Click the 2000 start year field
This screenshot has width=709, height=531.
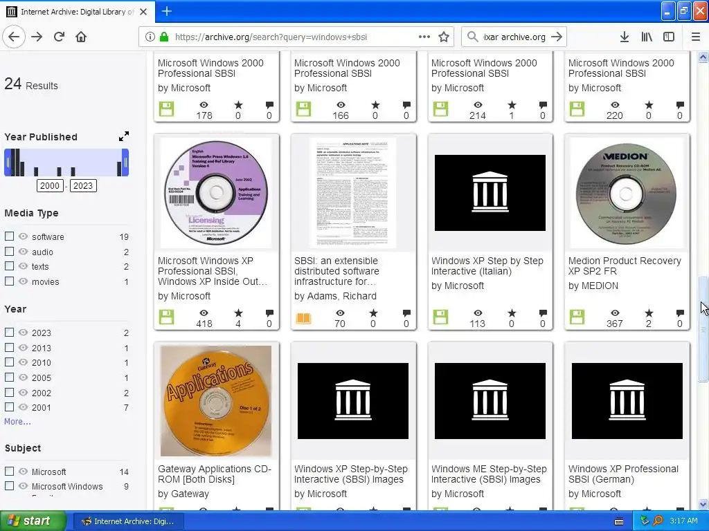click(x=49, y=185)
